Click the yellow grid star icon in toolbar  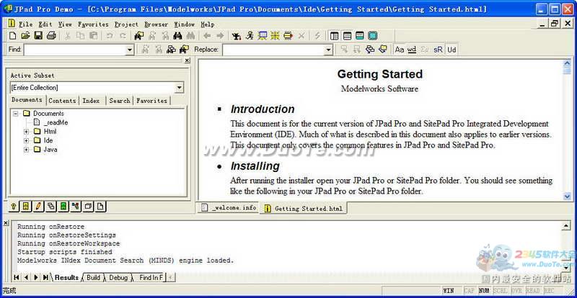275,36
